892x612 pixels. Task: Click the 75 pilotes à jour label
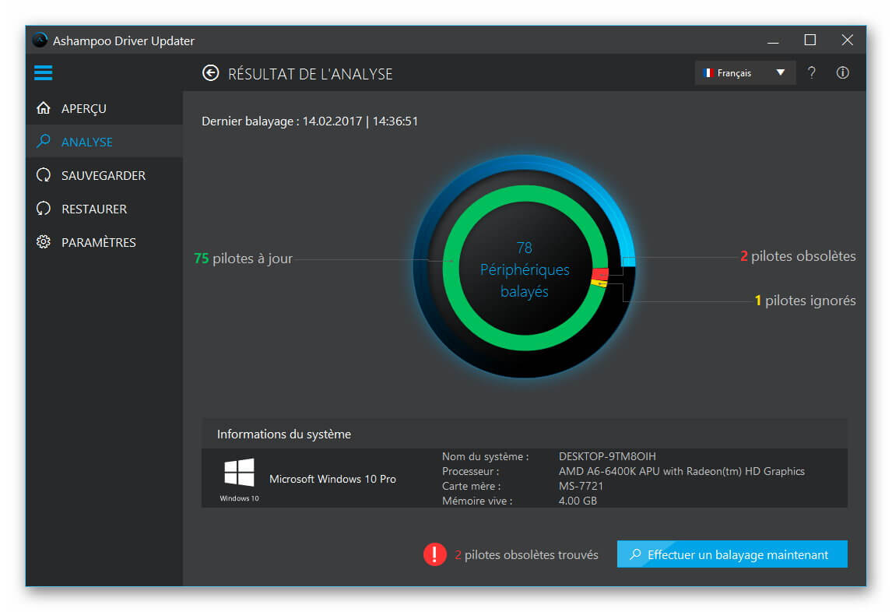click(x=243, y=259)
